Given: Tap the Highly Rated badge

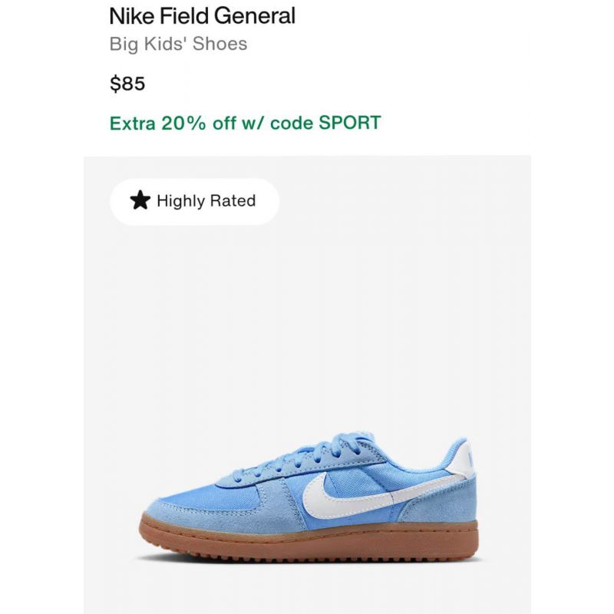Looking at the screenshot, I should tap(195, 201).
